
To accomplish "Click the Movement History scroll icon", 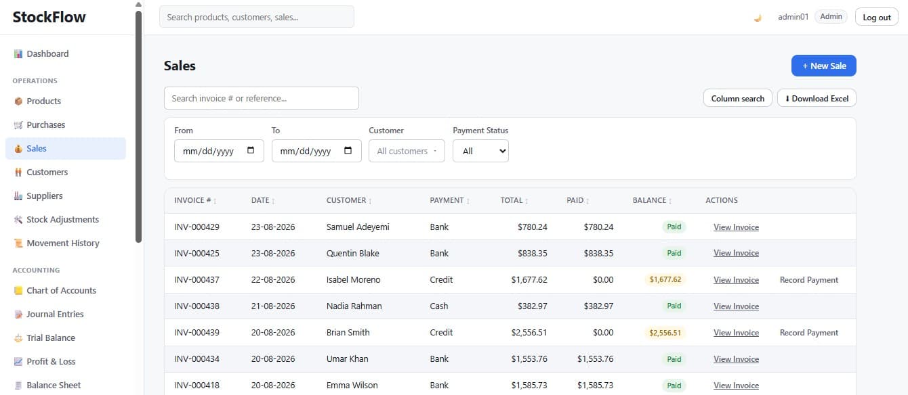I will point(18,243).
